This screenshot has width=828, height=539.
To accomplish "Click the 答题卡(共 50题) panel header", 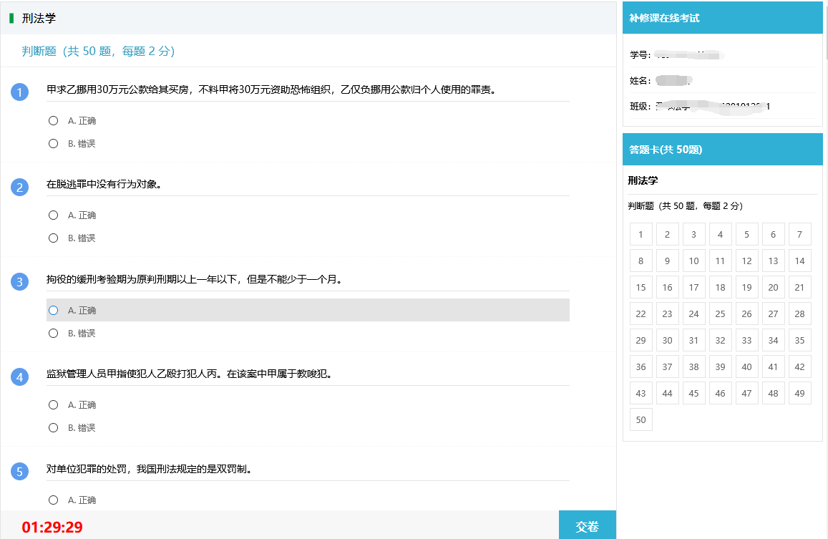I will pos(722,150).
